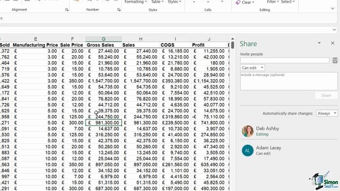Click the Share button in the pane
The height and width of the screenshot is (191, 340).
tap(326, 95)
